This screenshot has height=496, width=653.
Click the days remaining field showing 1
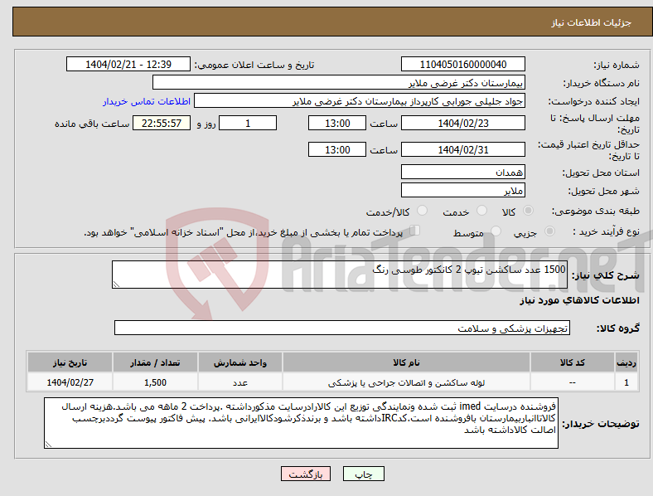tap(248, 123)
